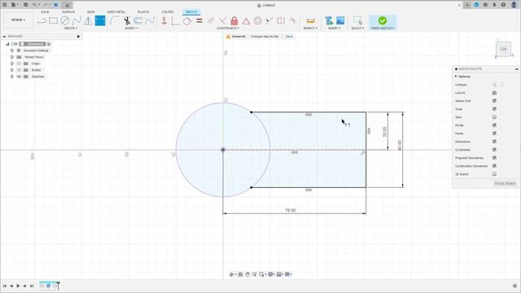This screenshot has width=521, height=293.
Task: Open the Inspect dropdown menu
Action: click(310, 28)
